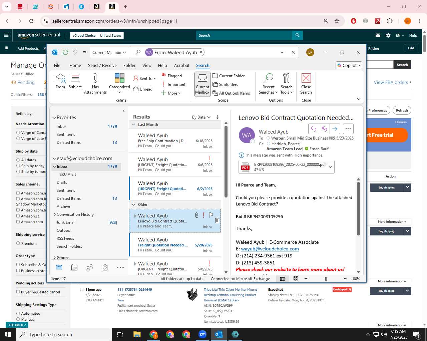Open the By Date sort dropdown
The width and height of the screenshot is (427, 341).
click(x=201, y=117)
